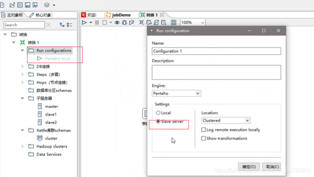Click the 取消(C) cancel button
The height and width of the screenshot is (177, 314).
tap(272, 167)
